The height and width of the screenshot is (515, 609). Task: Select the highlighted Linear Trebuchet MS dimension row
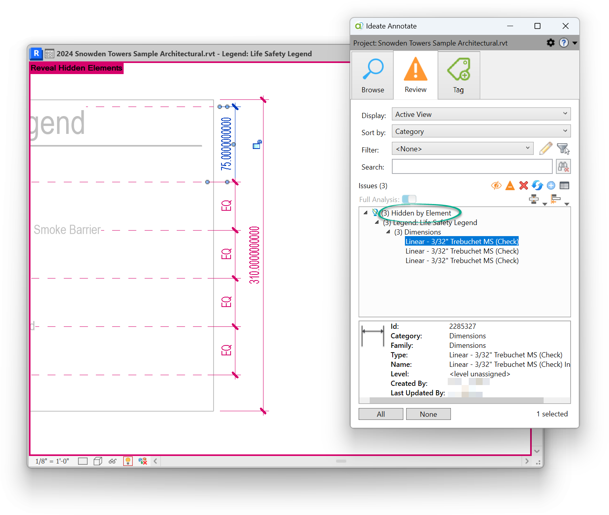click(x=462, y=242)
